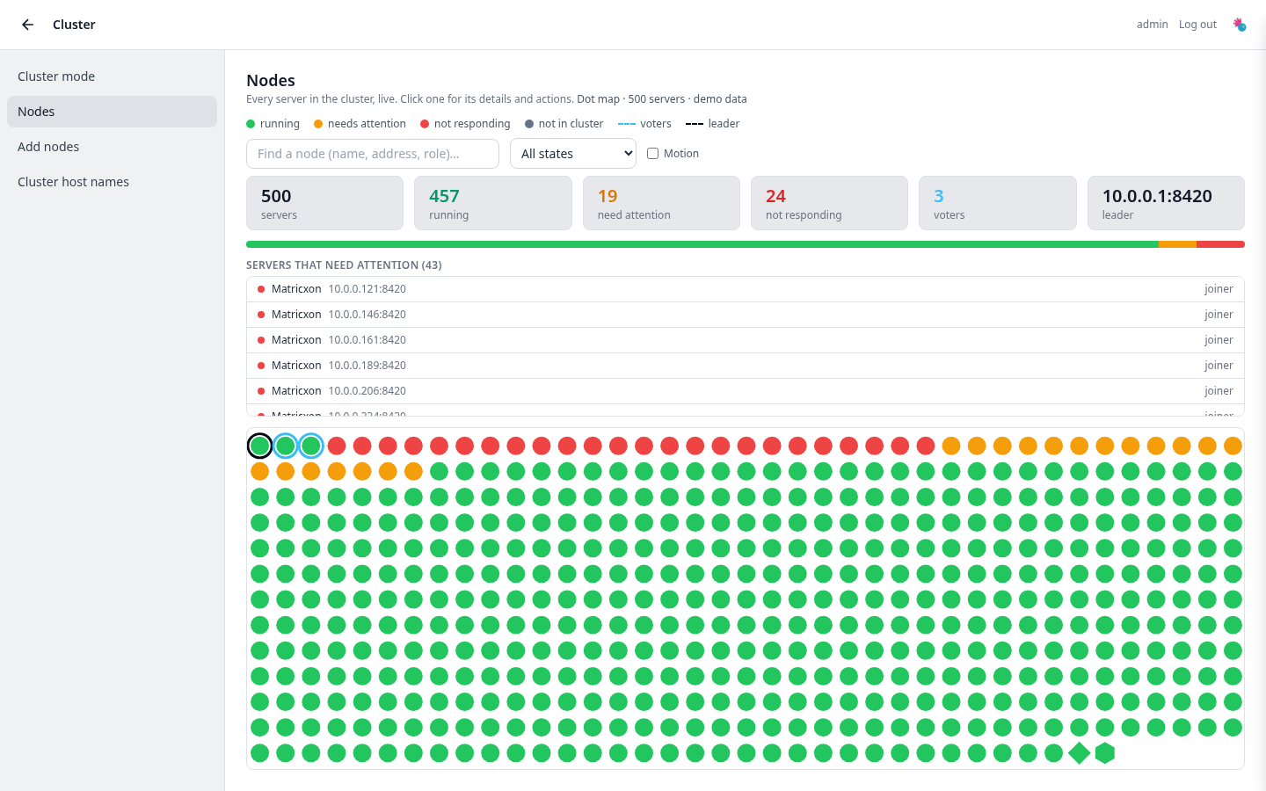Select the diamond-shaped green node
1266x791 pixels.
(1079, 753)
